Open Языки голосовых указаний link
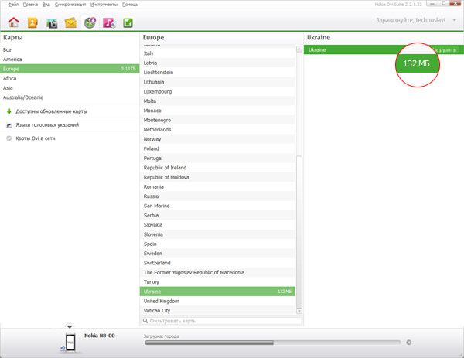Viewport: 464px width, 358px height. [47, 124]
